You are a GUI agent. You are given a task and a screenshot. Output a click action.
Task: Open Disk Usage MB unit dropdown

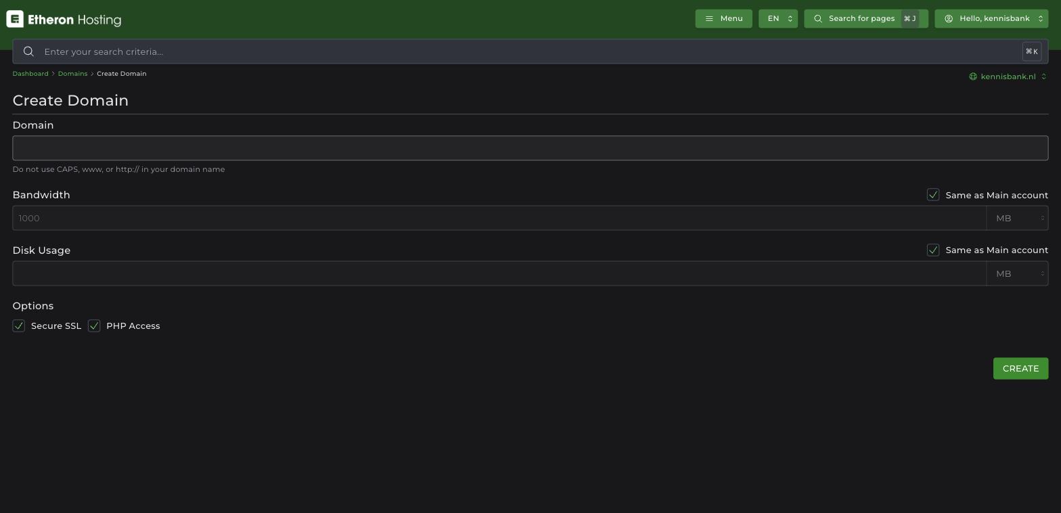coord(1017,273)
